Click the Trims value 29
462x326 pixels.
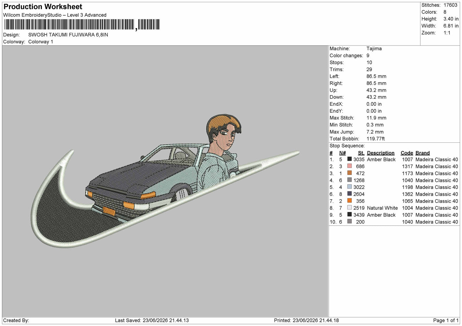369,69
